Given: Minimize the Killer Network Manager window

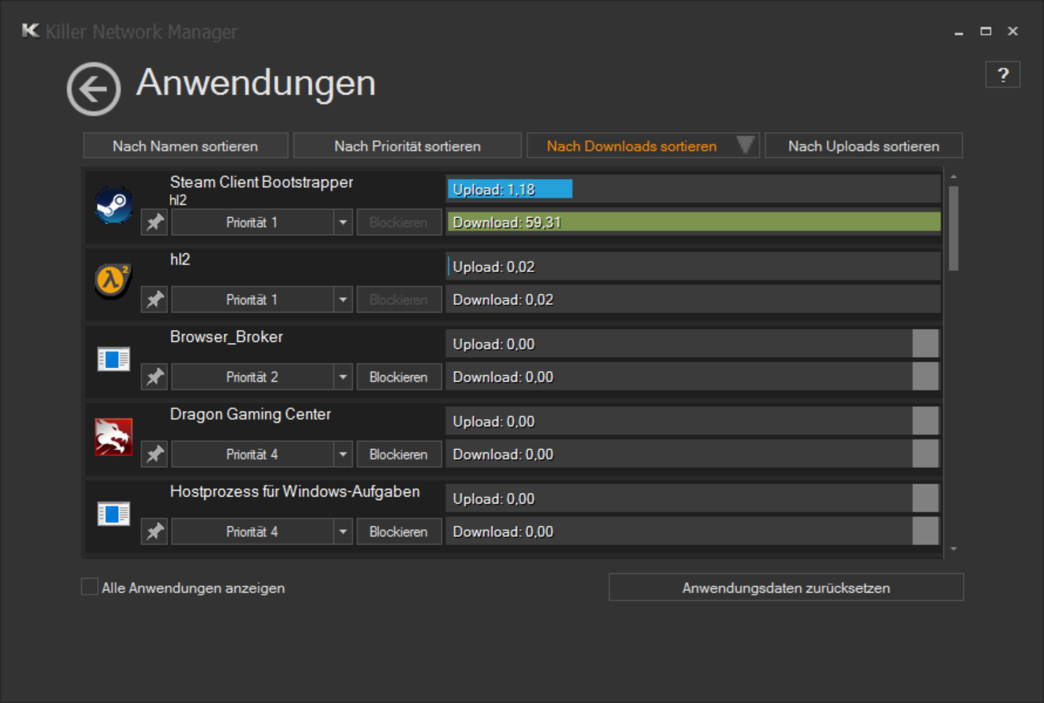Looking at the screenshot, I should (959, 32).
